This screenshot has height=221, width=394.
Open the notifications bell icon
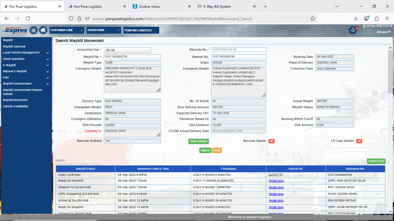[x=353, y=30]
